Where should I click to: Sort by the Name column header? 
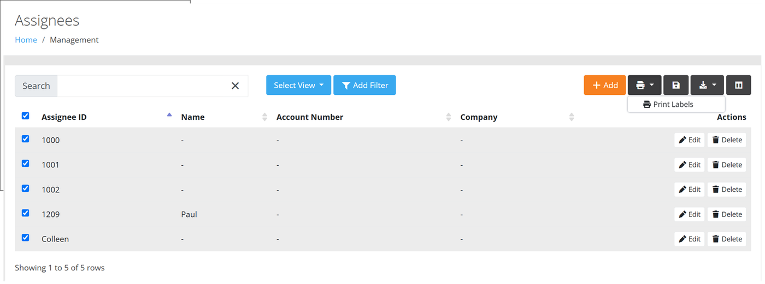(x=193, y=117)
